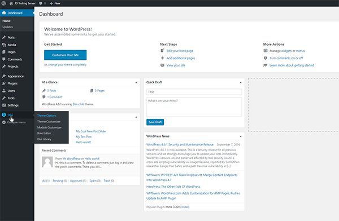
Task: Select Module Customizer in Divi flyout
Action: 49,127
